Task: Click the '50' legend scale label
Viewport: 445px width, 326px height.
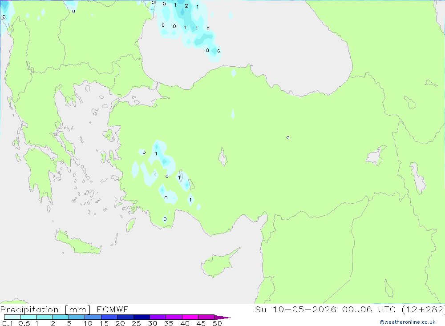Action: click(217, 323)
